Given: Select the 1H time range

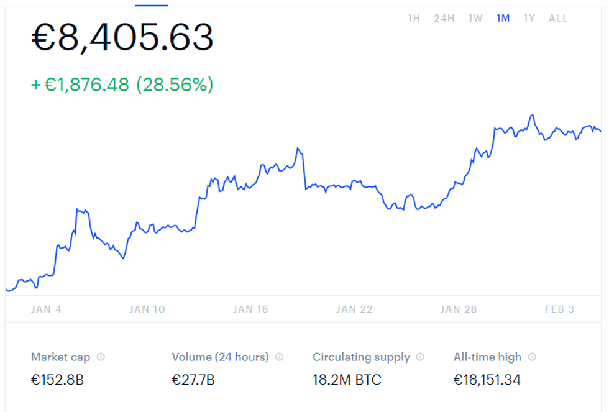Looking at the screenshot, I should 414,18.
